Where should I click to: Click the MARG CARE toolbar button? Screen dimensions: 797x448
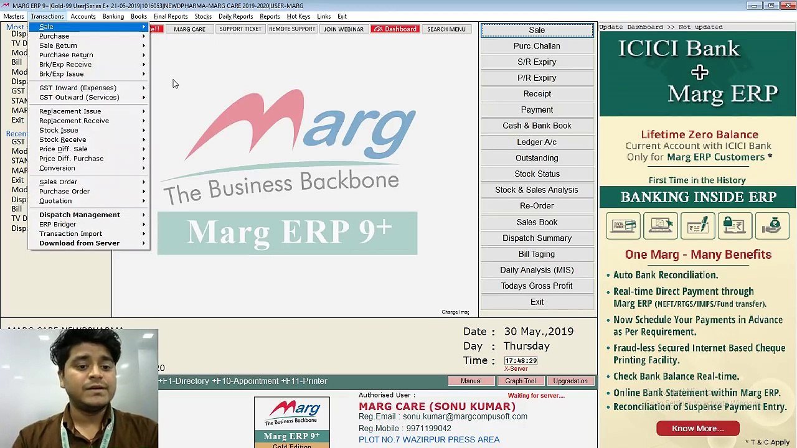(189, 29)
